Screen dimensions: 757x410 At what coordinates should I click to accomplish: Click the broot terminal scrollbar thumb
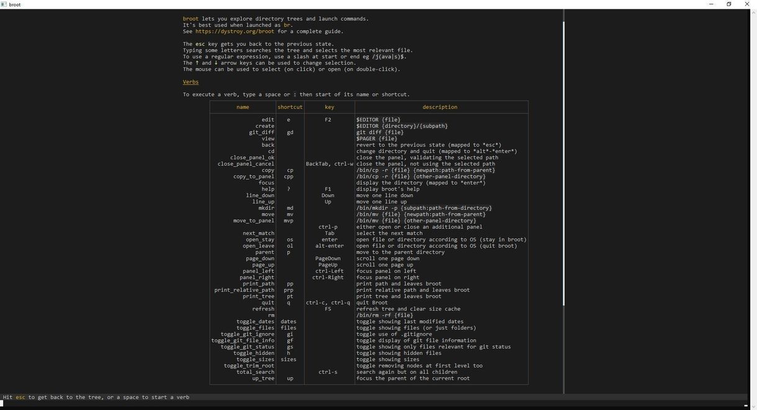pyautogui.click(x=563, y=163)
